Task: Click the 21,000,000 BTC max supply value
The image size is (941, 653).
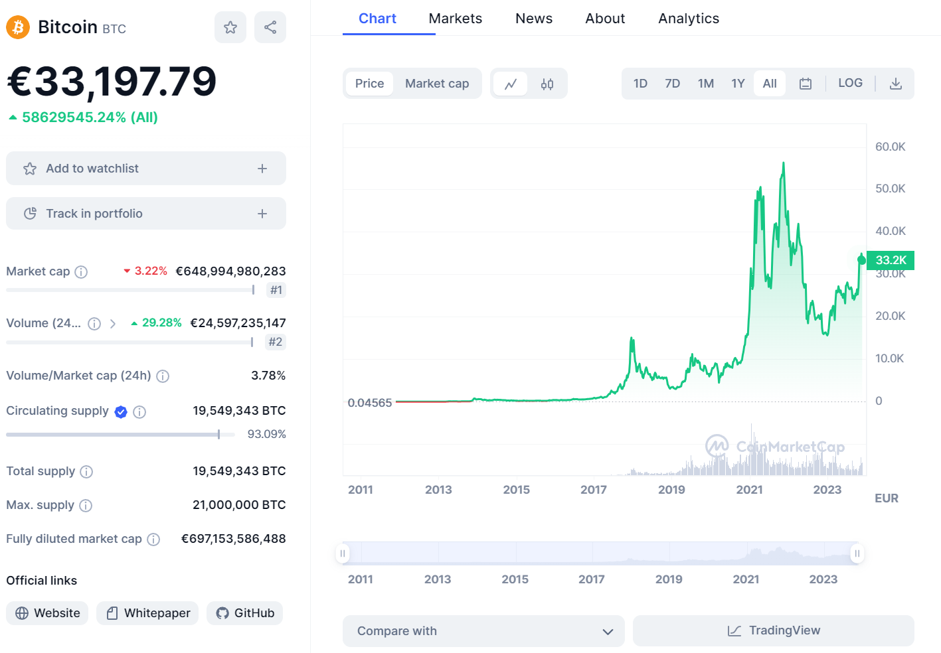Action: (239, 505)
